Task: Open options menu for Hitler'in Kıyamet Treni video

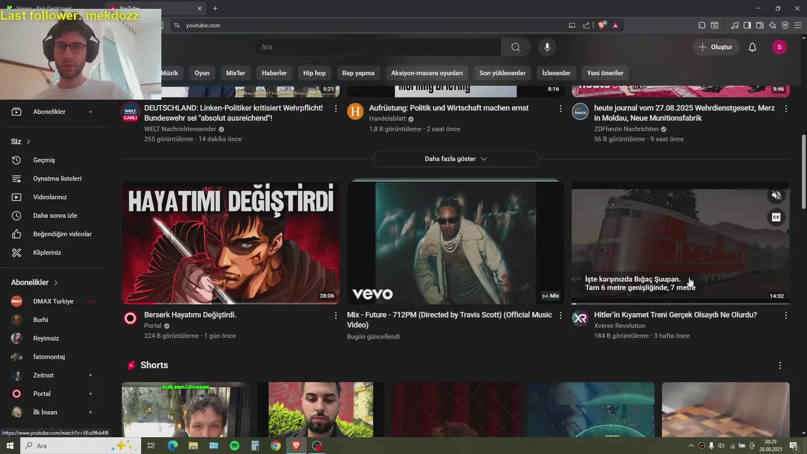Action: (786, 315)
